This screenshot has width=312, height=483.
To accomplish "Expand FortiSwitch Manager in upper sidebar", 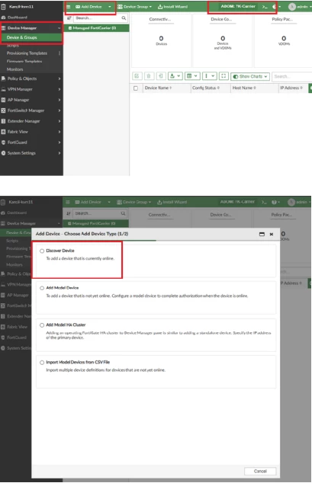I will (60, 110).
